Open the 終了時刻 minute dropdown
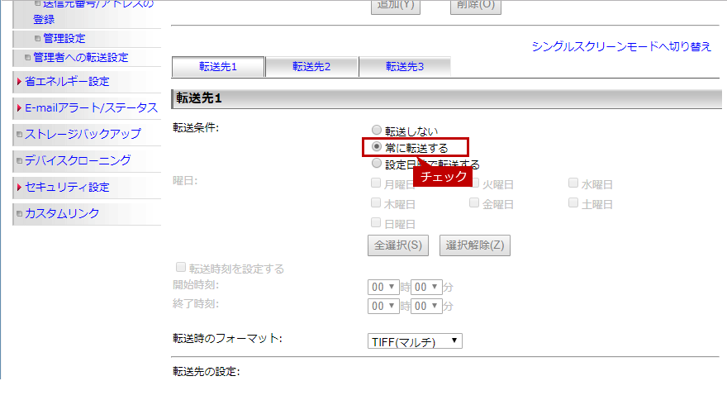 426,305
